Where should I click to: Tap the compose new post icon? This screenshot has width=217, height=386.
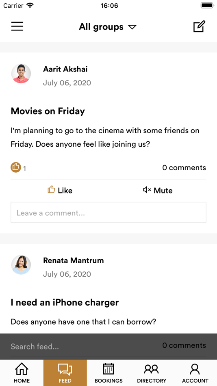point(199,26)
